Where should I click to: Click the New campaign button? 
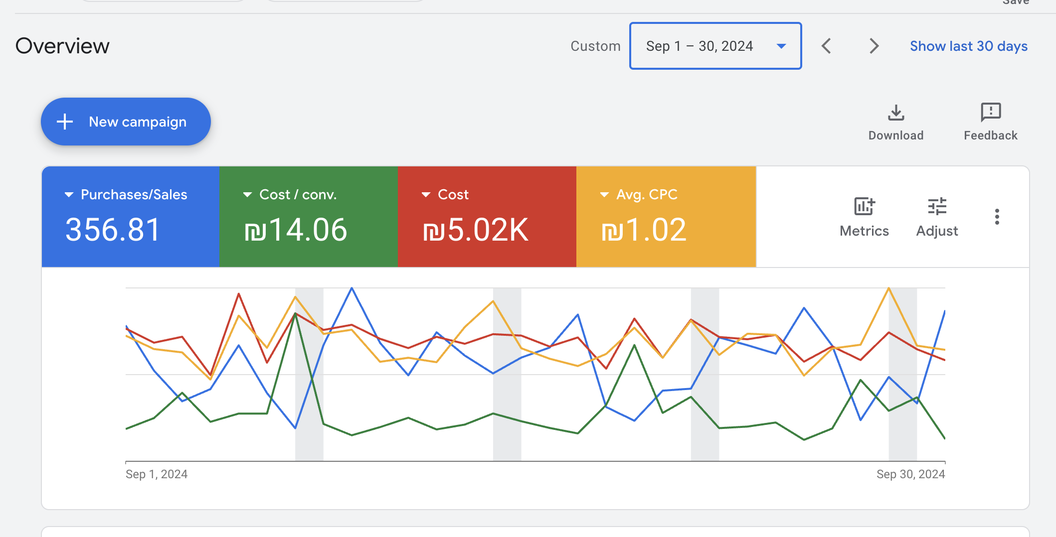(x=125, y=121)
